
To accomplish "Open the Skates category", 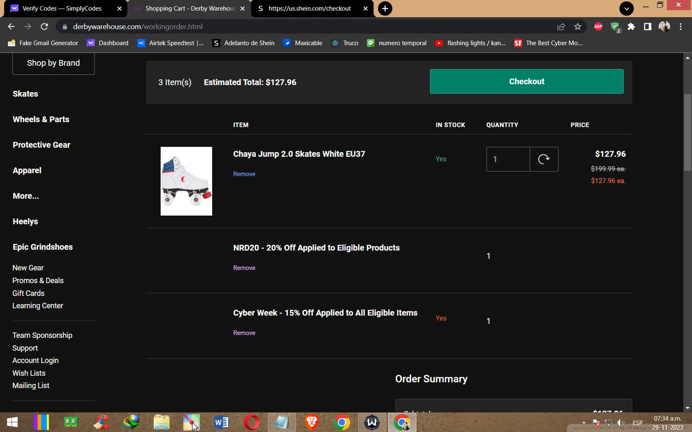I will [25, 94].
